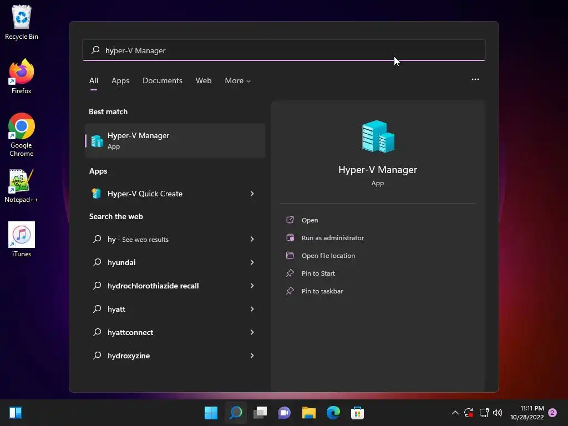
Task: Expand the hyattconnect suggestion arrow
Action: point(252,332)
